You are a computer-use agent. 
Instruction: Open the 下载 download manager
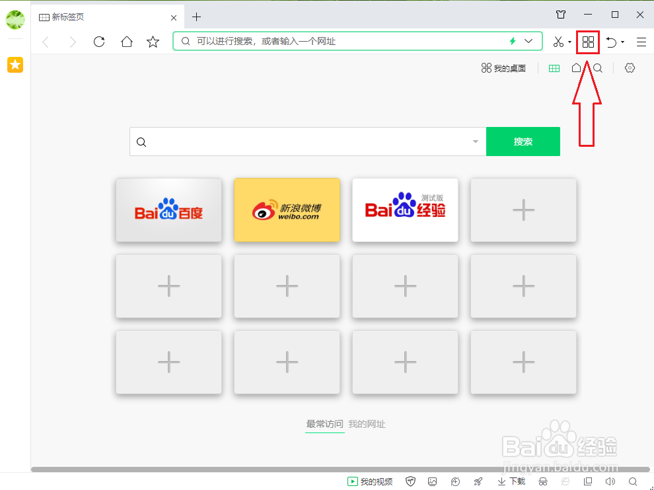[511, 481]
